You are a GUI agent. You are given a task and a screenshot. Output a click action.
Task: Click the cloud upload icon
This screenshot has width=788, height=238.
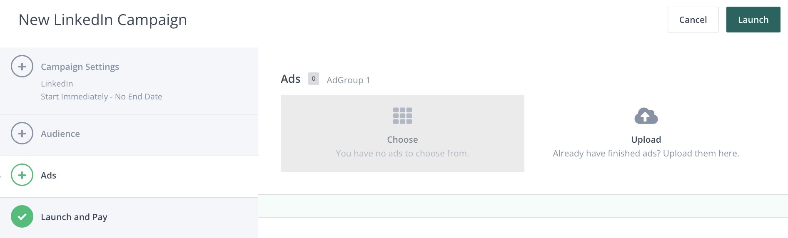646,116
